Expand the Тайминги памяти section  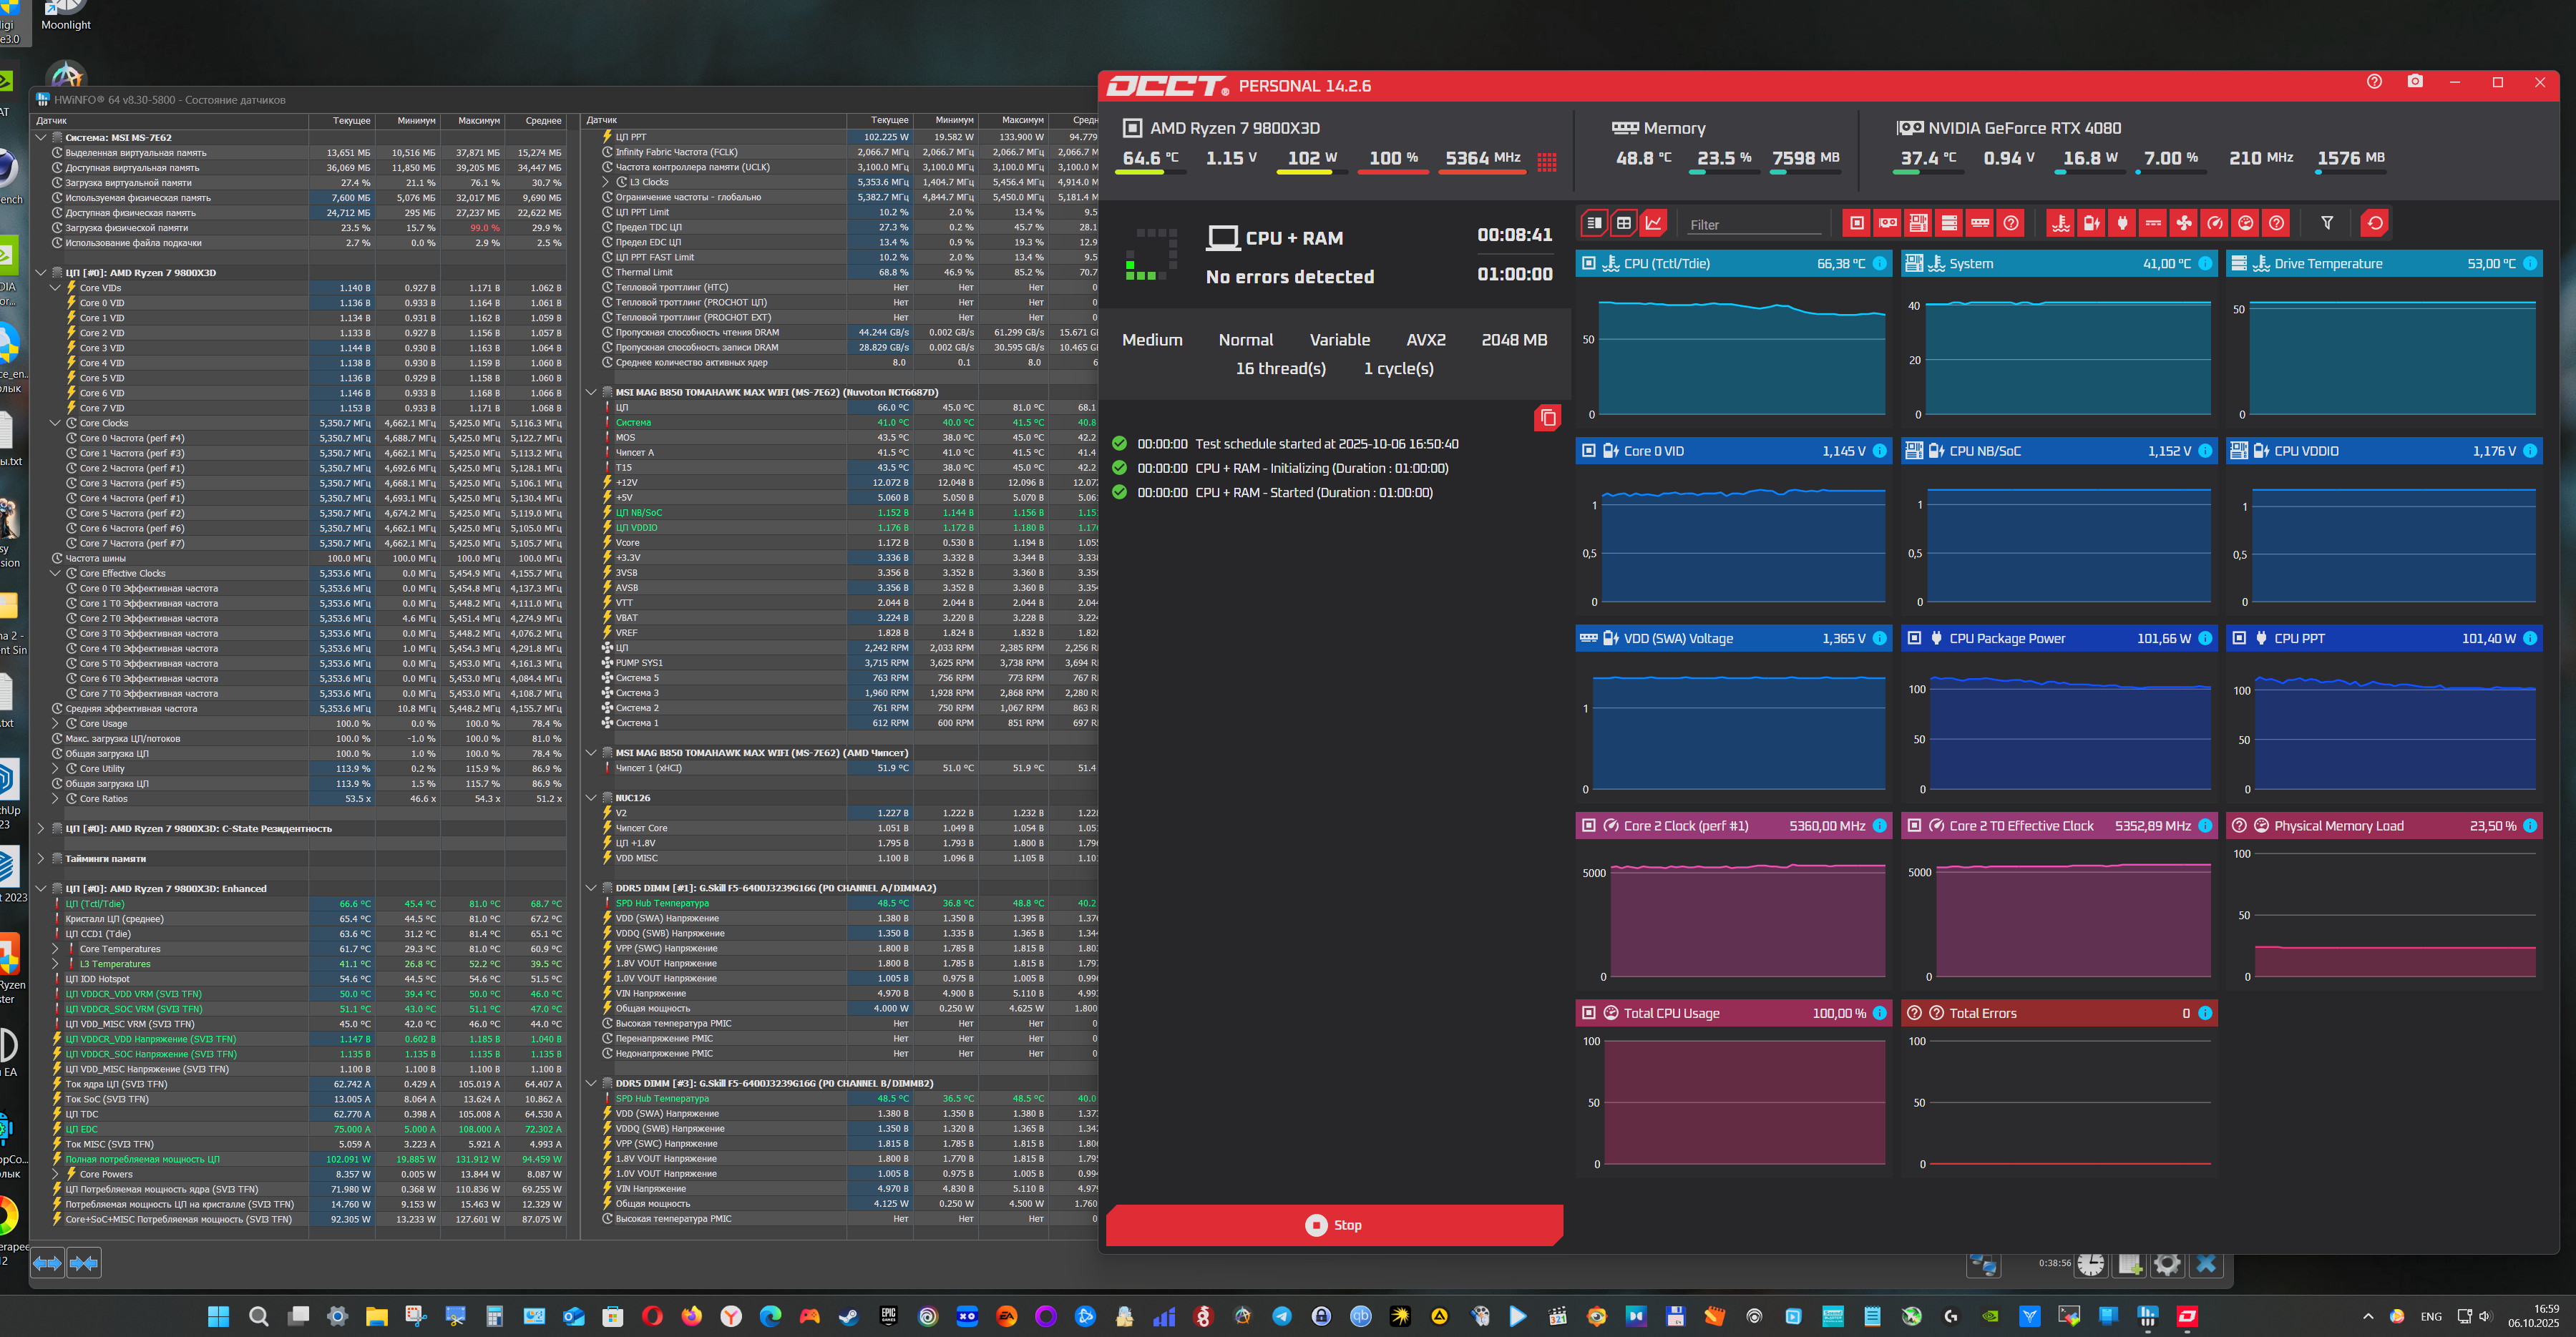tap(41, 859)
